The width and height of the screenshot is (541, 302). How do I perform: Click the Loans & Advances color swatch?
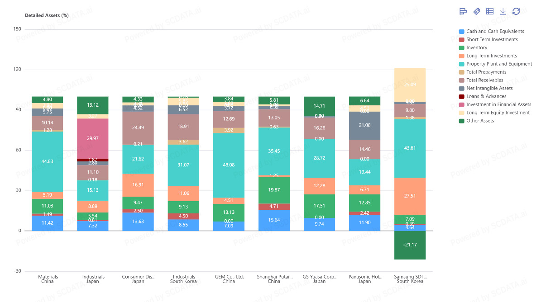tap(461, 97)
